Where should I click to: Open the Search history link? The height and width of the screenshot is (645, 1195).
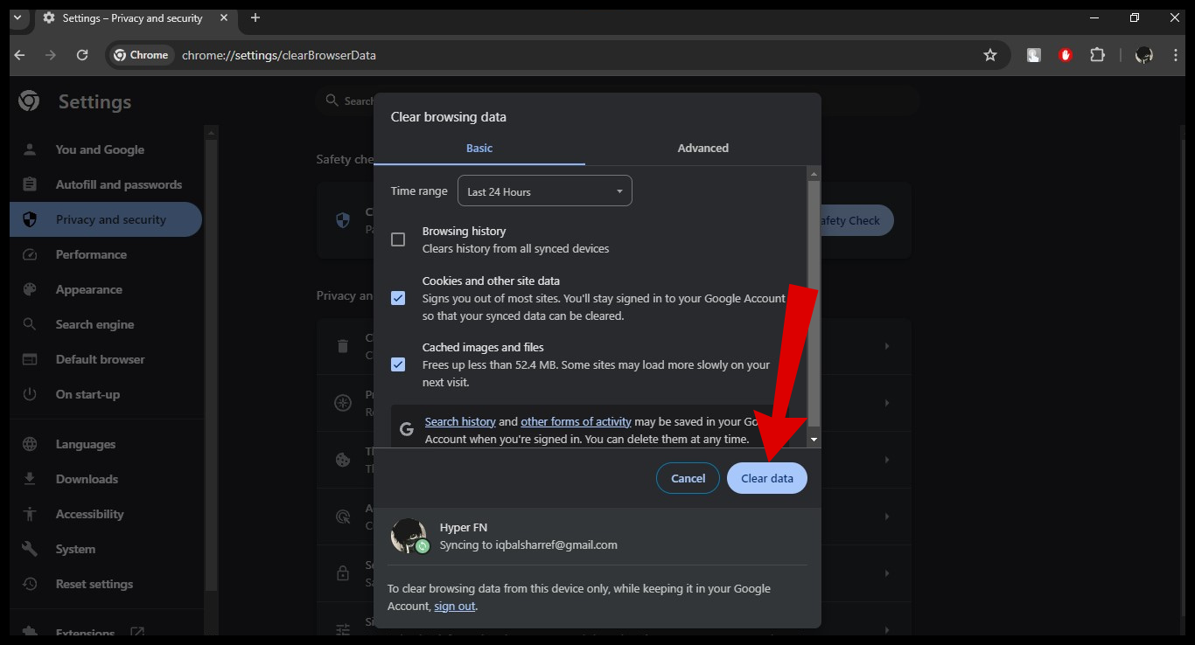(460, 421)
